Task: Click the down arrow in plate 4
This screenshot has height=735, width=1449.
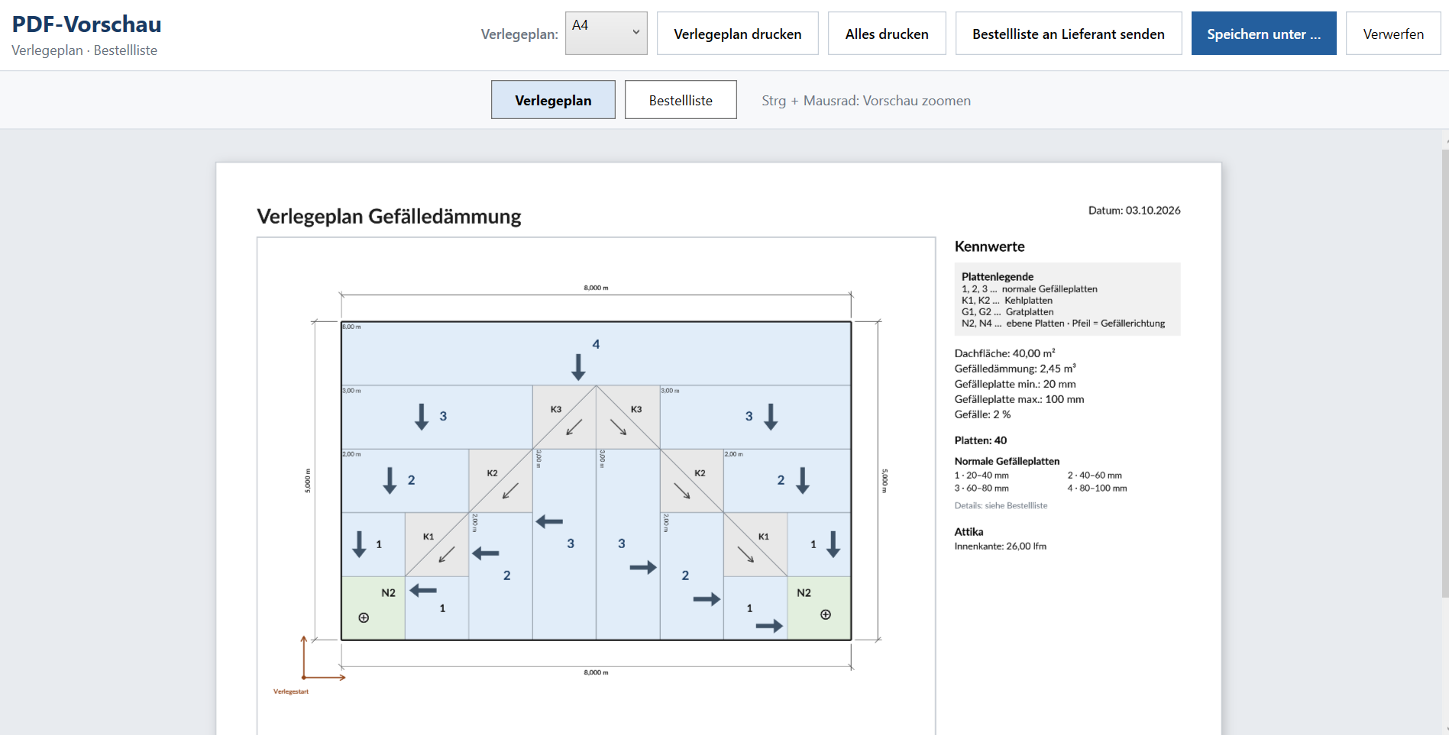Action: (x=578, y=366)
